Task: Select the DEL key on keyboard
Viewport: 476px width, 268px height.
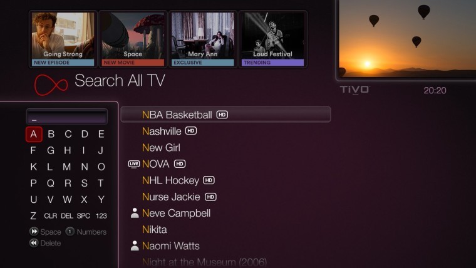Action: pyautogui.click(x=67, y=216)
